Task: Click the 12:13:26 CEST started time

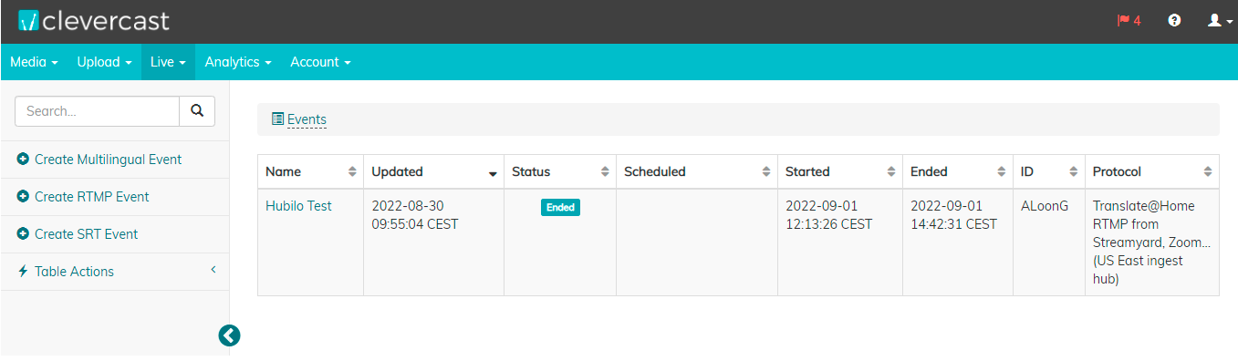Action: [828, 224]
